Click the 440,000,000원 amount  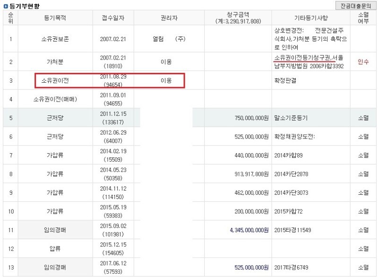(x=251, y=155)
